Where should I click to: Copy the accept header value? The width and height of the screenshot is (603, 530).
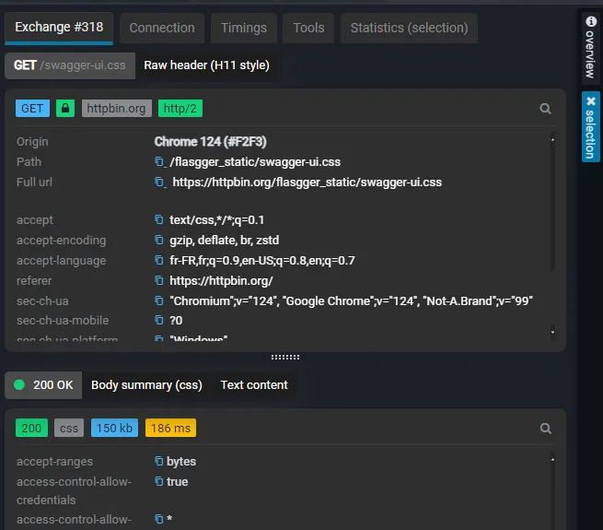pos(159,219)
